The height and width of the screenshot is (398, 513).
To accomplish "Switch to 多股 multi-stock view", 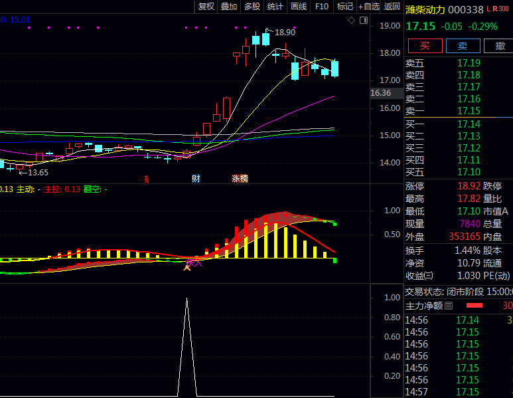I will pyautogui.click(x=252, y=7).
